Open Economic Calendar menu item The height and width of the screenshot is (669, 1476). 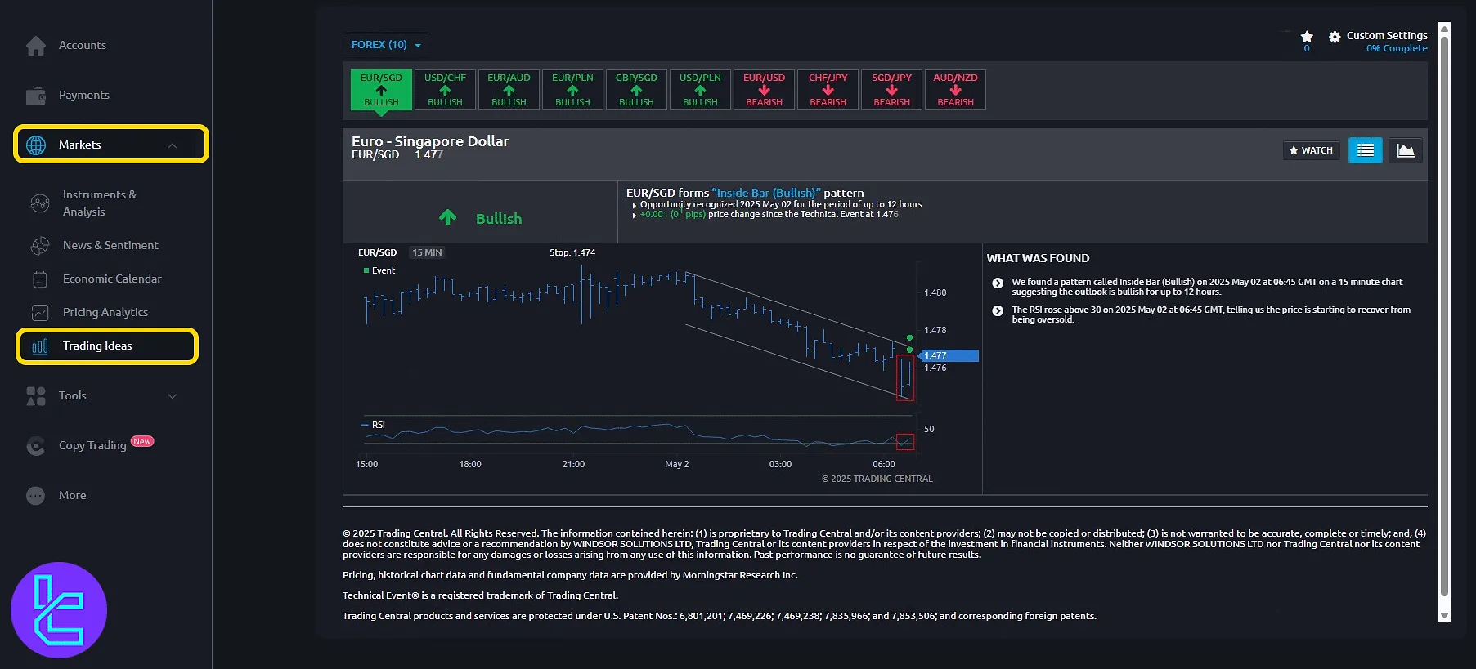(112, 279)
